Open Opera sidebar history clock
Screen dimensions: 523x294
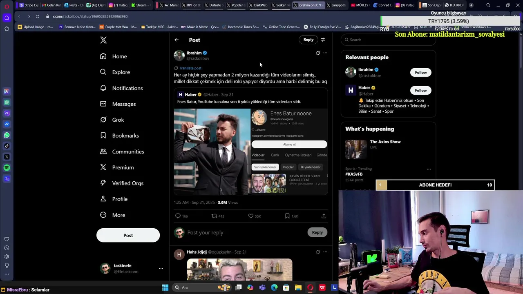tap(7, 248)
